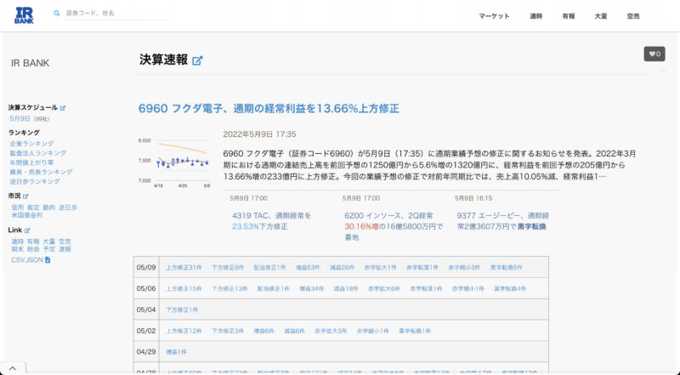Image resolution: width=680 pixels, height=375 pixels.
Task: Open 赤字拡大1件 in the 05/09 row
Action: click(x=380, y=267)
